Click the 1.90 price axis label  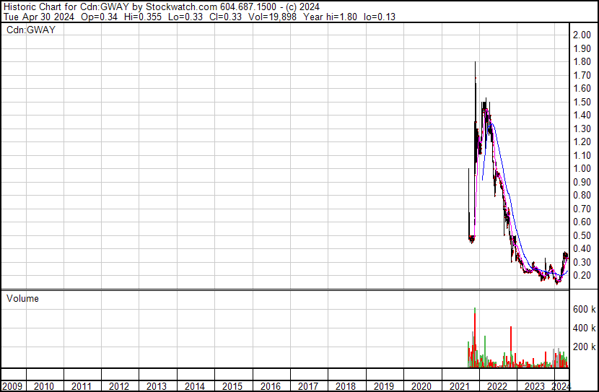point(582,48)
